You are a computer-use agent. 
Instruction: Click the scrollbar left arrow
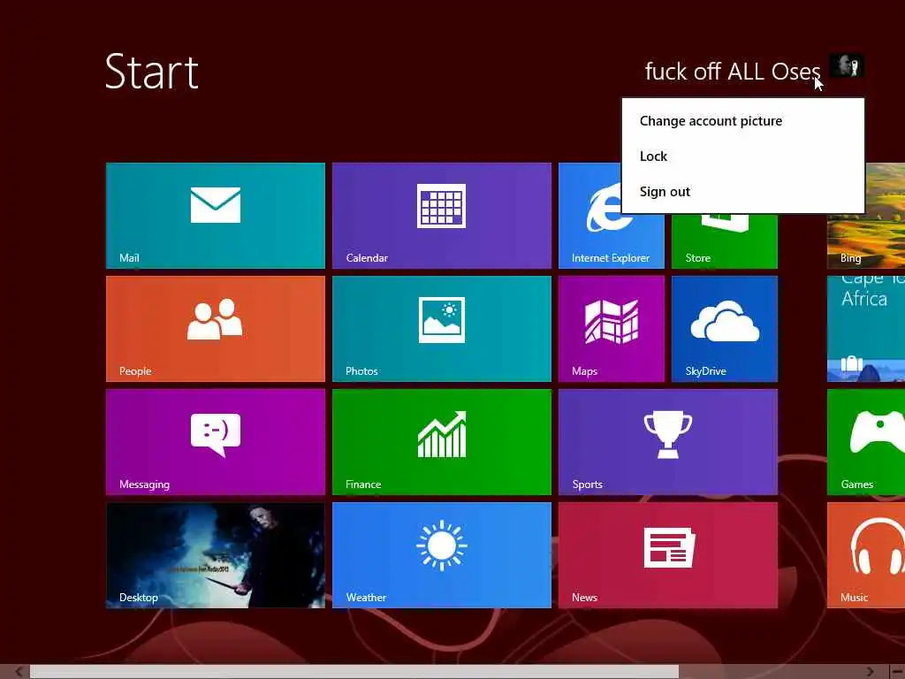(x=19, y=672)
